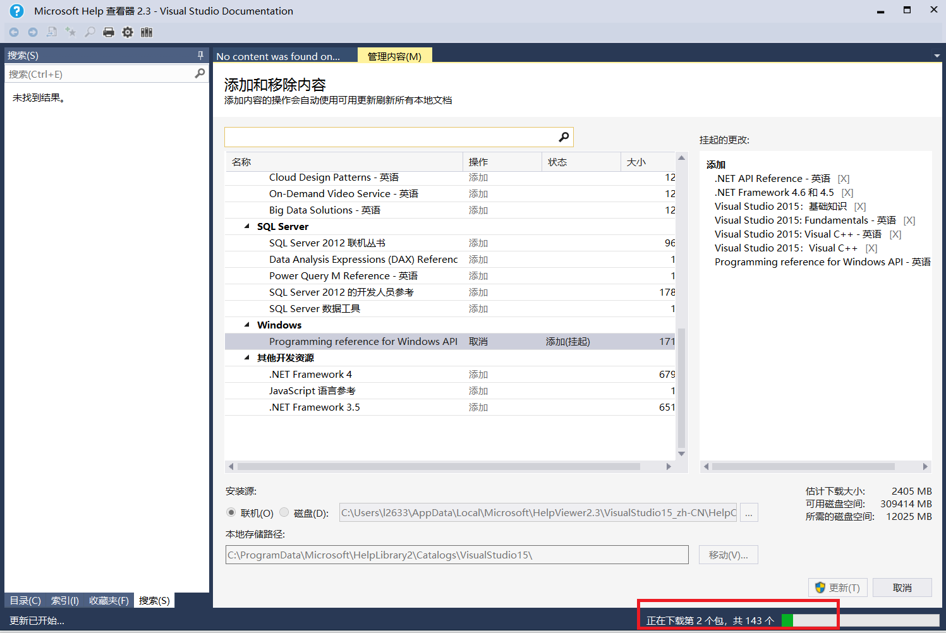
Task: Click 添加 for Cloud Design Patterns - 英语
Action: pos(478,177)
